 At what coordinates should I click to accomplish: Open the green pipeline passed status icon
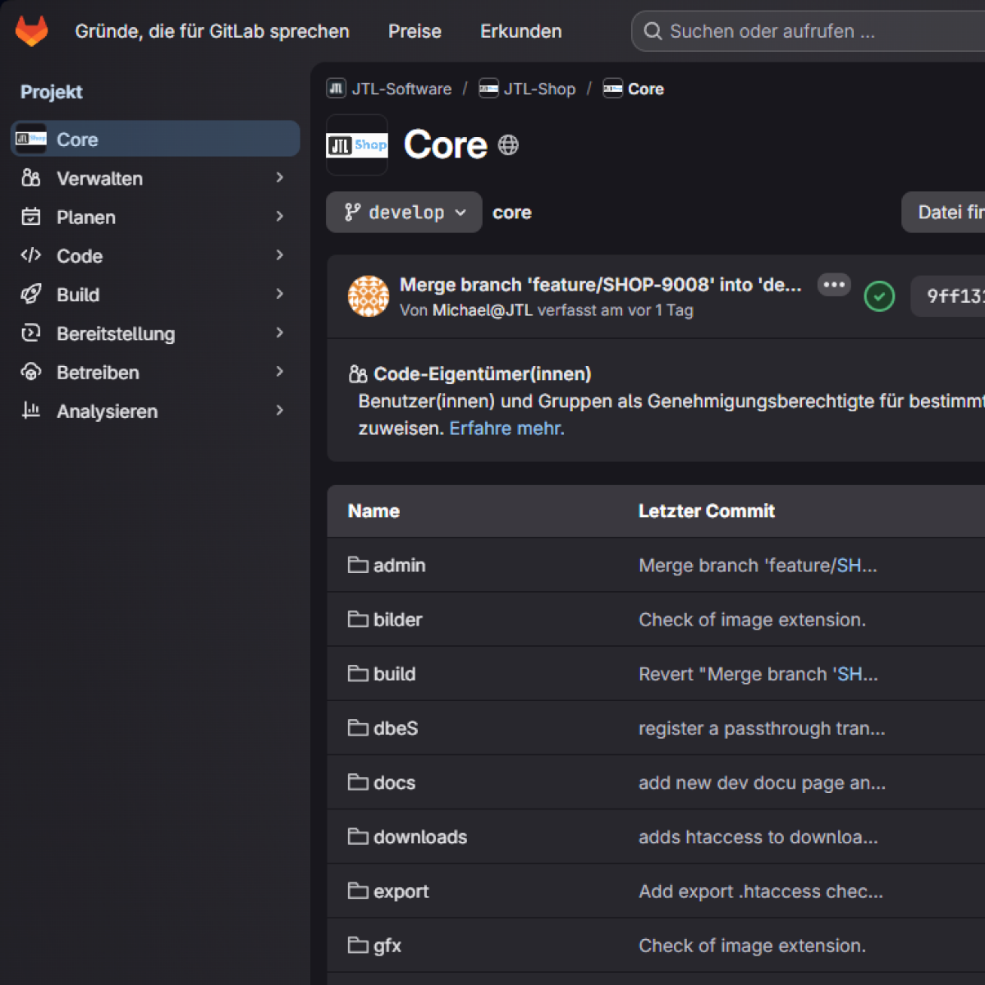[879, 296]
